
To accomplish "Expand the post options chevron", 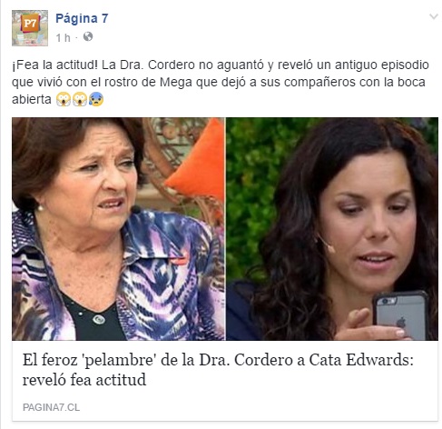I will point(434,16).
